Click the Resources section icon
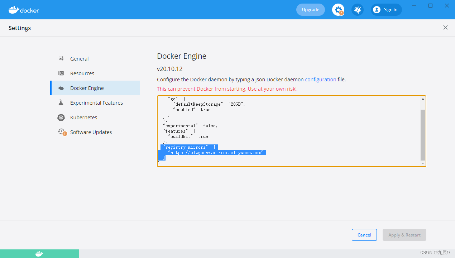Image resolution: width=455 pixels, height=258 pixels. pyautogui.click(x=61, y=73)
